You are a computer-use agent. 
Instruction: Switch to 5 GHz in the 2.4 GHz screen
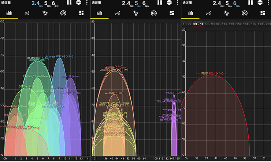47,3
